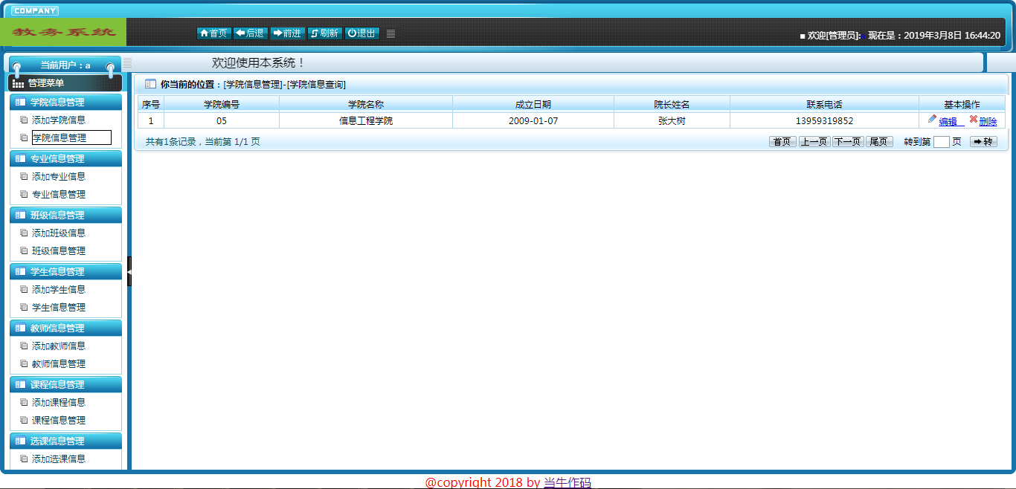Expand 班级信息管理 menu section

(65, 215)
